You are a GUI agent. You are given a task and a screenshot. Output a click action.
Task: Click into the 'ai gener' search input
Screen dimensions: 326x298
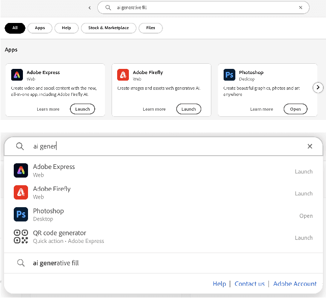pyautogui.click(x=153, y=146)
